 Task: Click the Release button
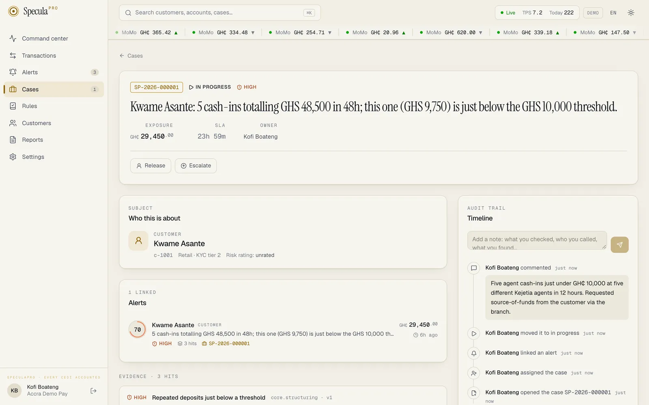(150, 166)
